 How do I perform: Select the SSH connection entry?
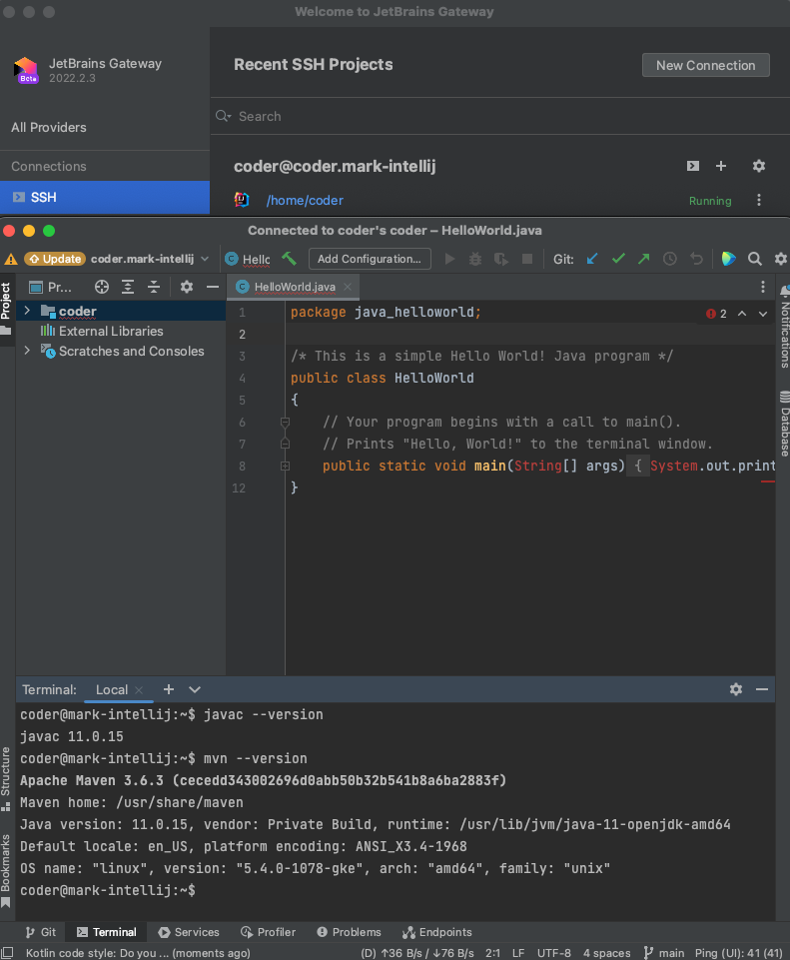[x=105, y=197]
